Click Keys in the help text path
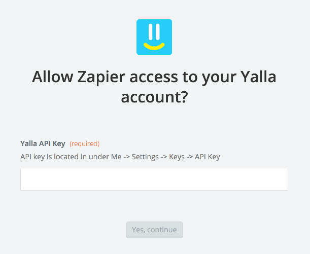The height and width of the screenshot is (254, 310). click(177, 157)
